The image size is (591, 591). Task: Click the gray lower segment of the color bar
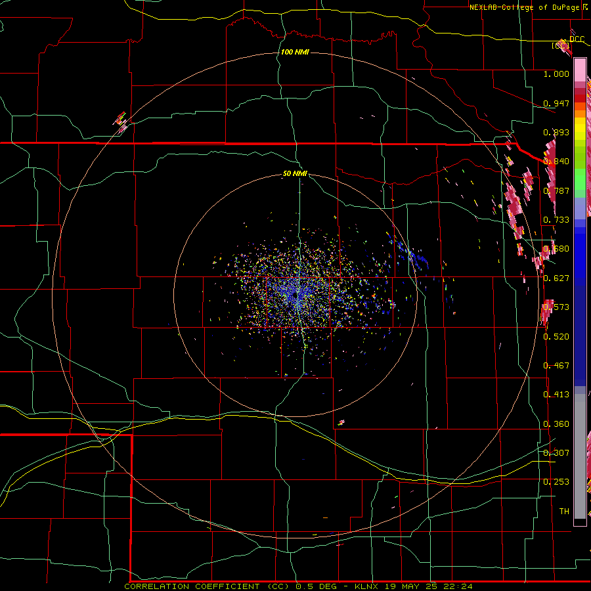(580, 456)
